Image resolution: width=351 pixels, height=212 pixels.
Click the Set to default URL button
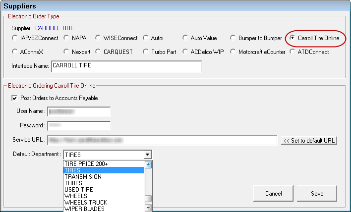309,140
